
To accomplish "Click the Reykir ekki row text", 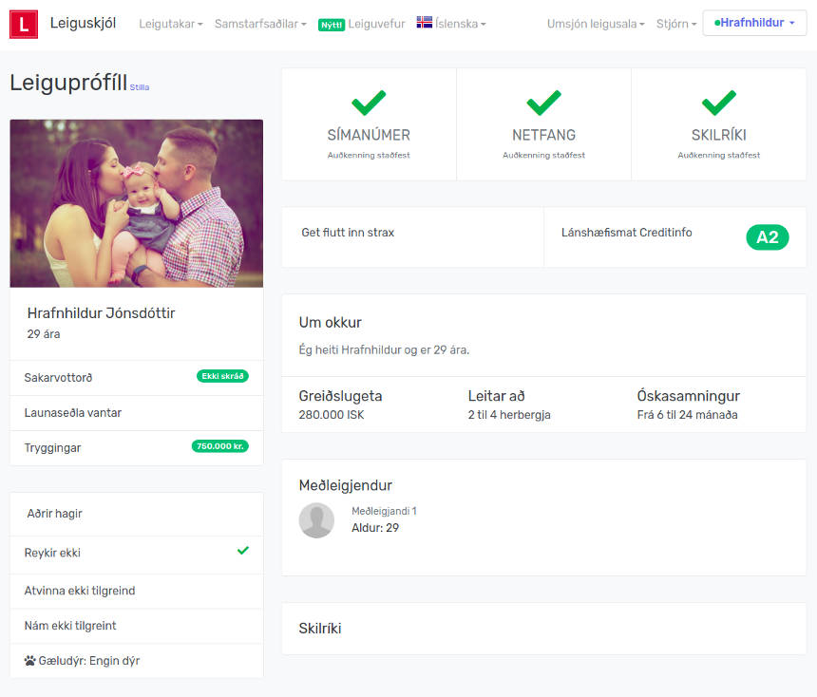I will [52, 553].
